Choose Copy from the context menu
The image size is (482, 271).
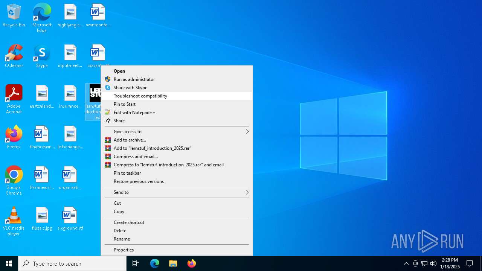tap(177, 212)
